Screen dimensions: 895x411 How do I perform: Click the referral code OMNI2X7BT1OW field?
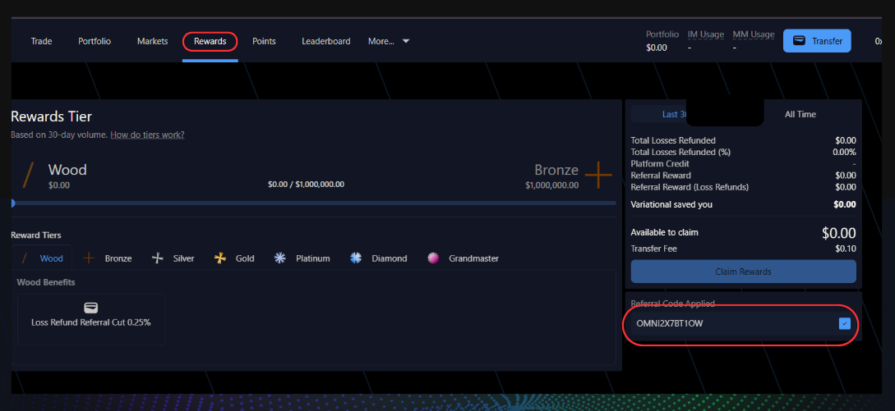(x=743, y=324)
